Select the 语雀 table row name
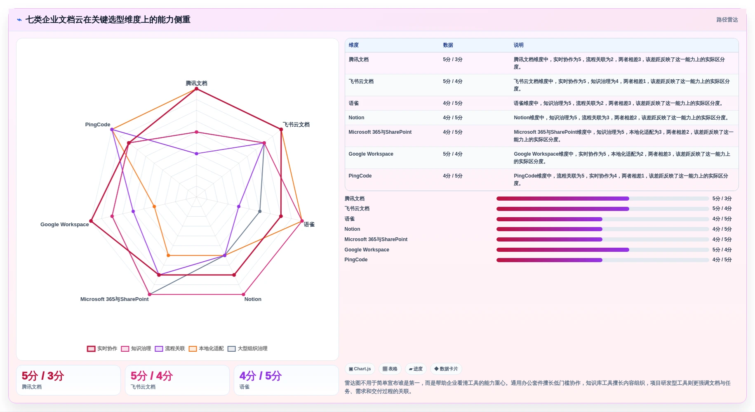755x412 pixels. pyautogui.click(x=354, y=103)
